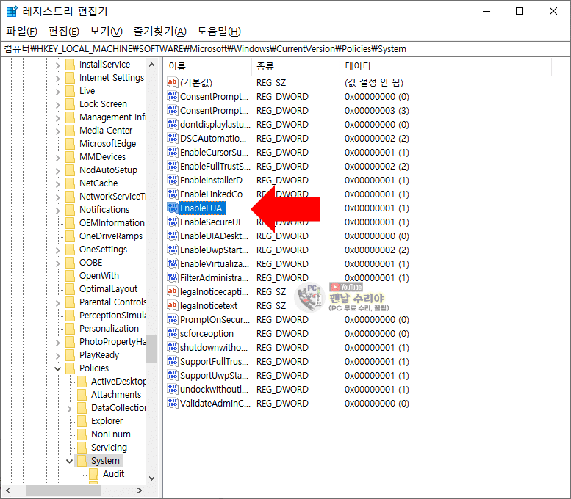
Task: Click the DWORD icon beside EnableLUA
Action: 173,208
